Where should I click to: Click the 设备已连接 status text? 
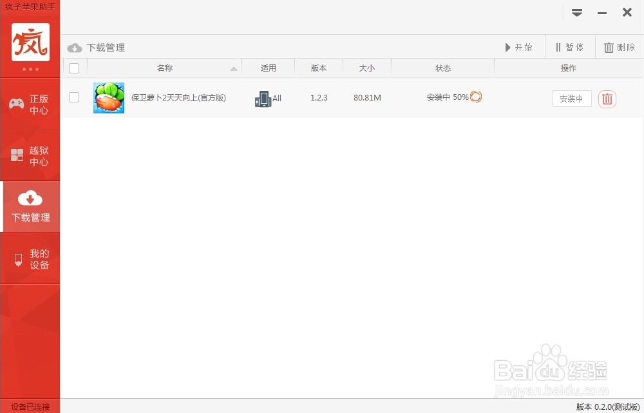click(x=29, y=407)
